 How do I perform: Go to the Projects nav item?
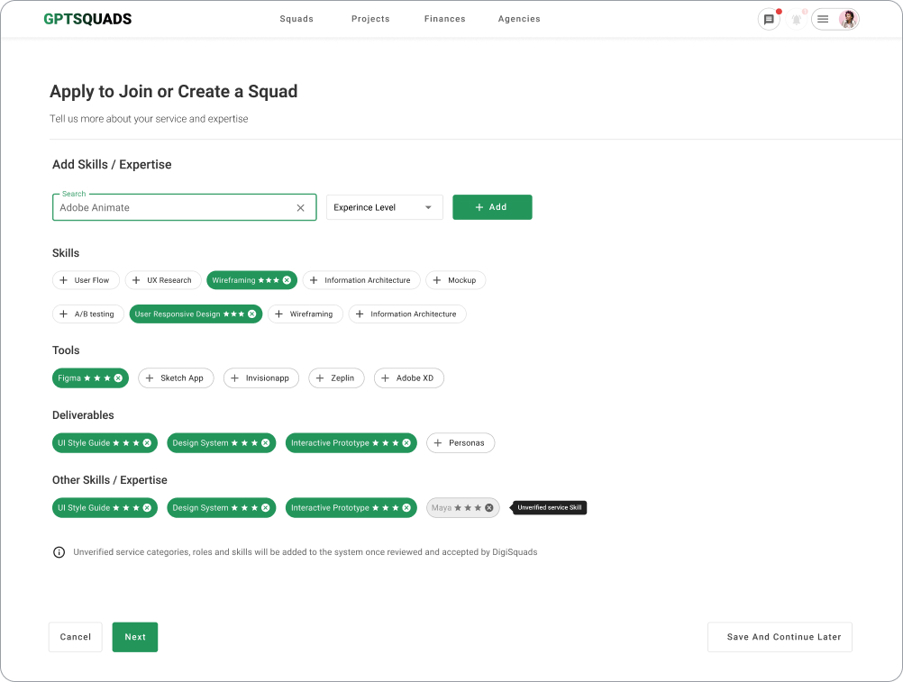[370, 19]
